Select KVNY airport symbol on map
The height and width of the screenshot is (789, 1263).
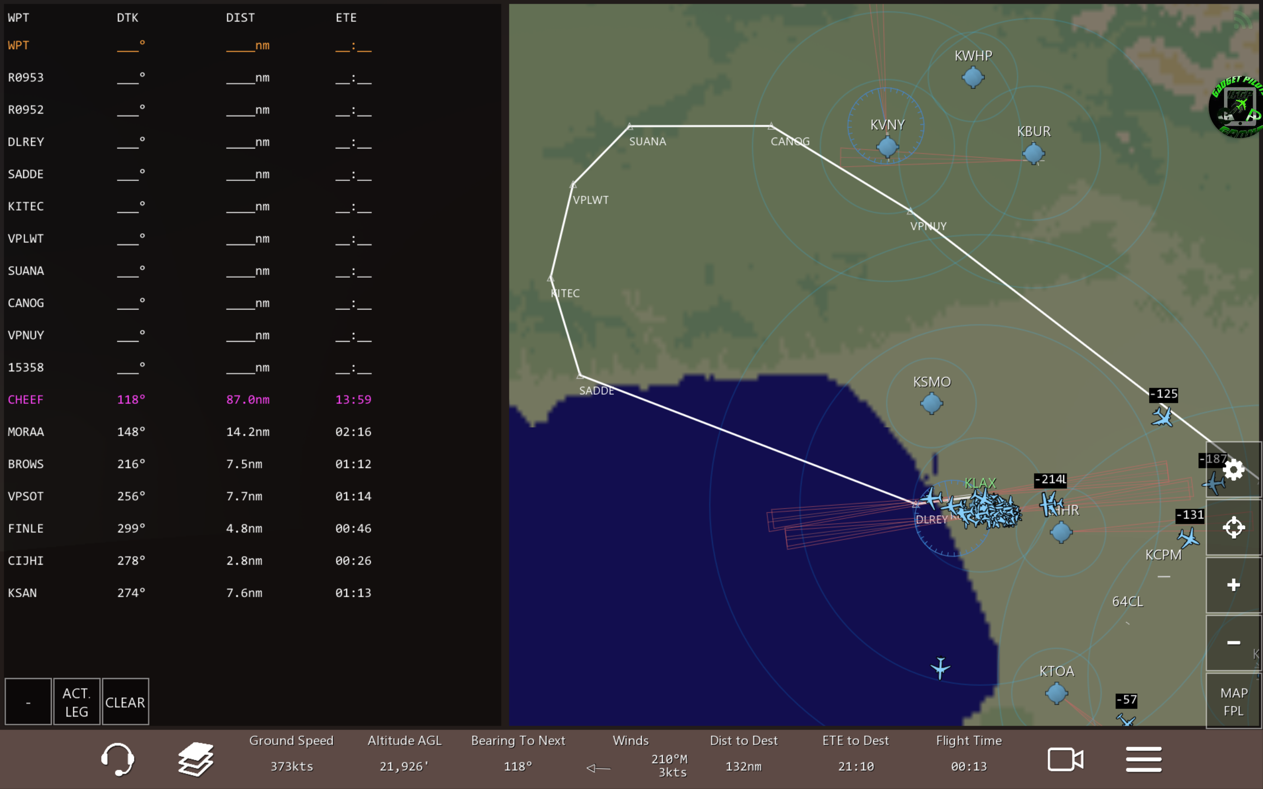point(887,147)
